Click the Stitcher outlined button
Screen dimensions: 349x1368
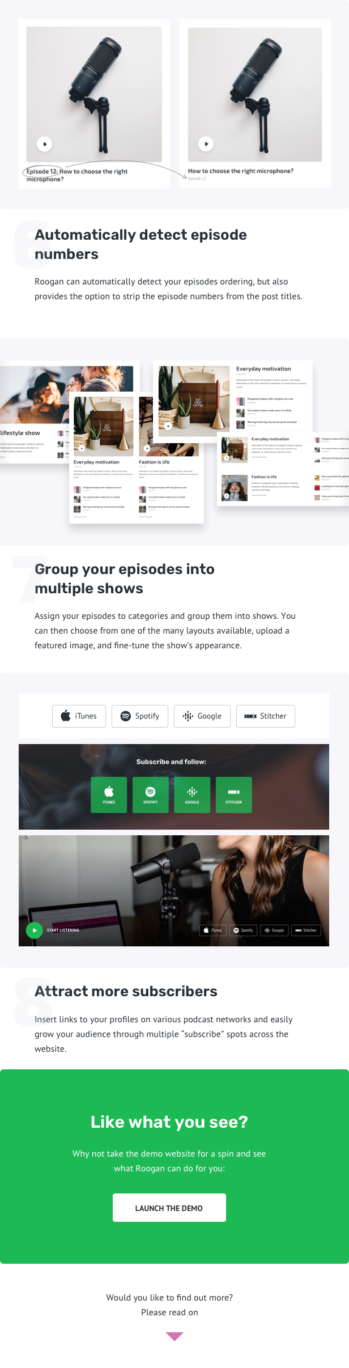[266, 716]
